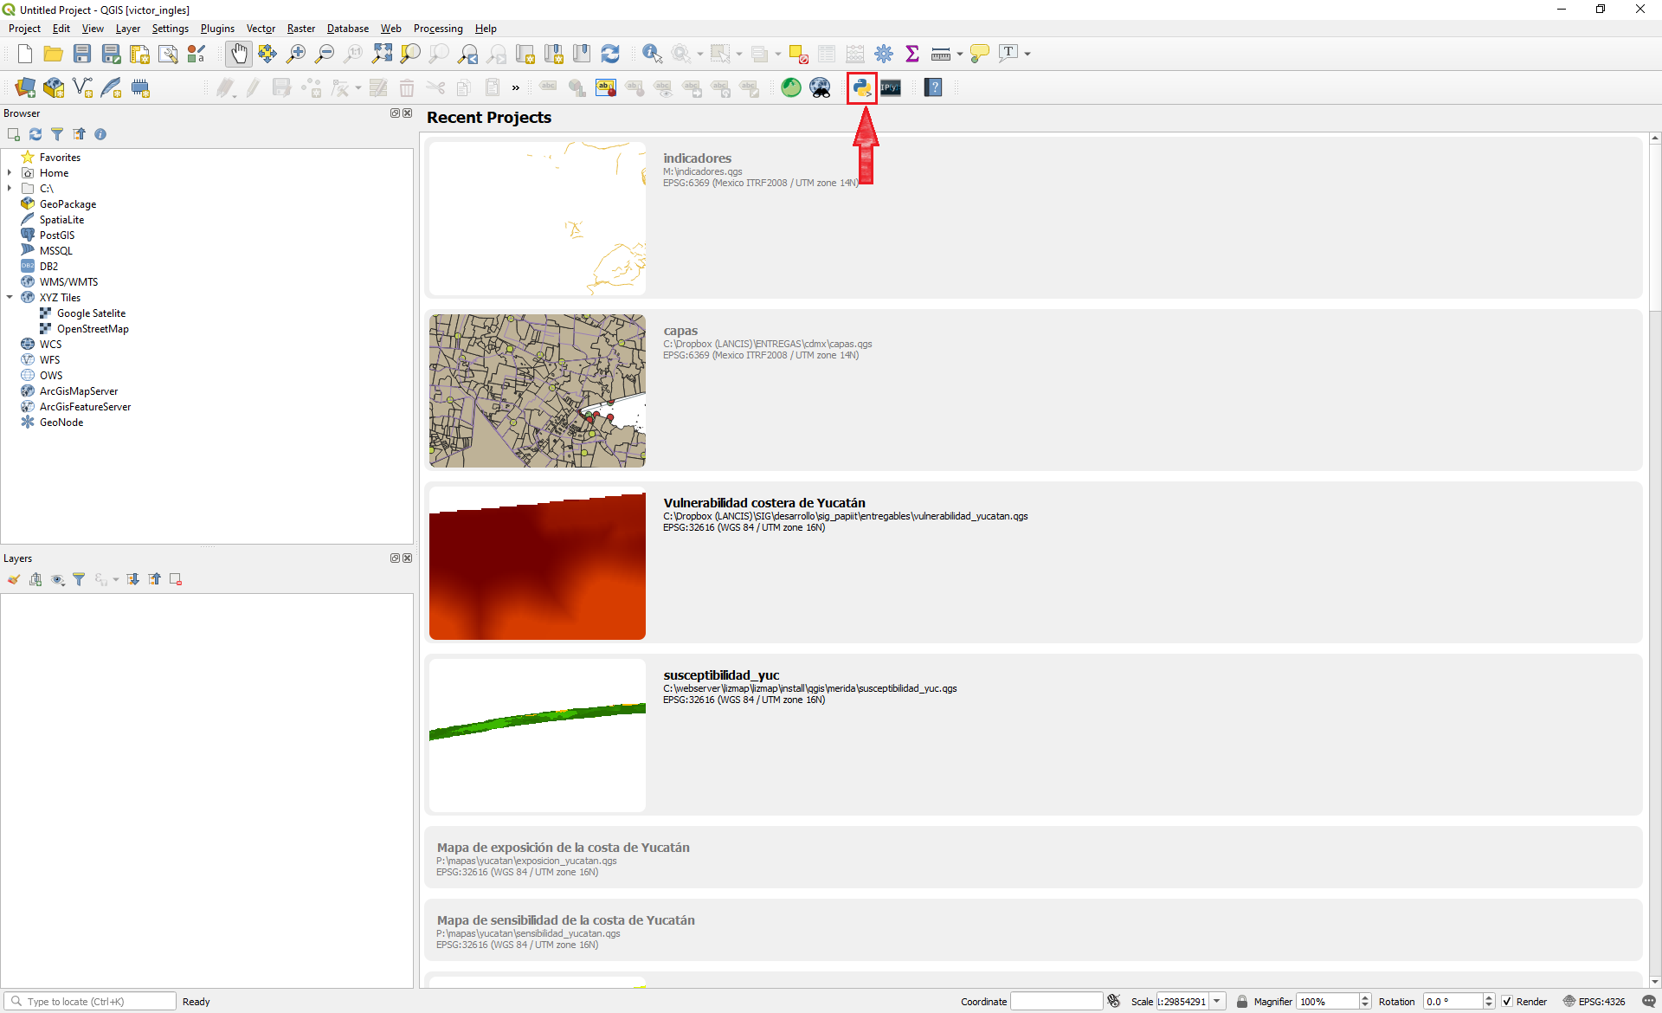Click the capas project map thumbnail
The height and width of the screenshot is (1013, 1662).
click(538, 390)
